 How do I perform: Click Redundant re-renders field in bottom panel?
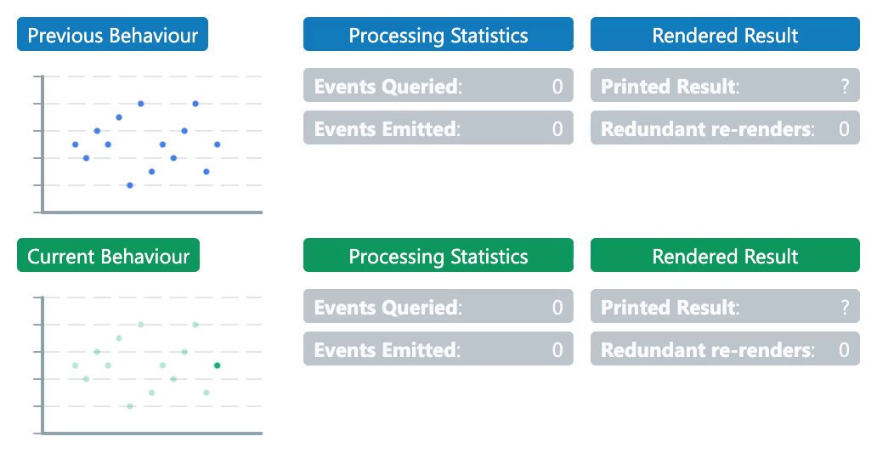[725, 348]
